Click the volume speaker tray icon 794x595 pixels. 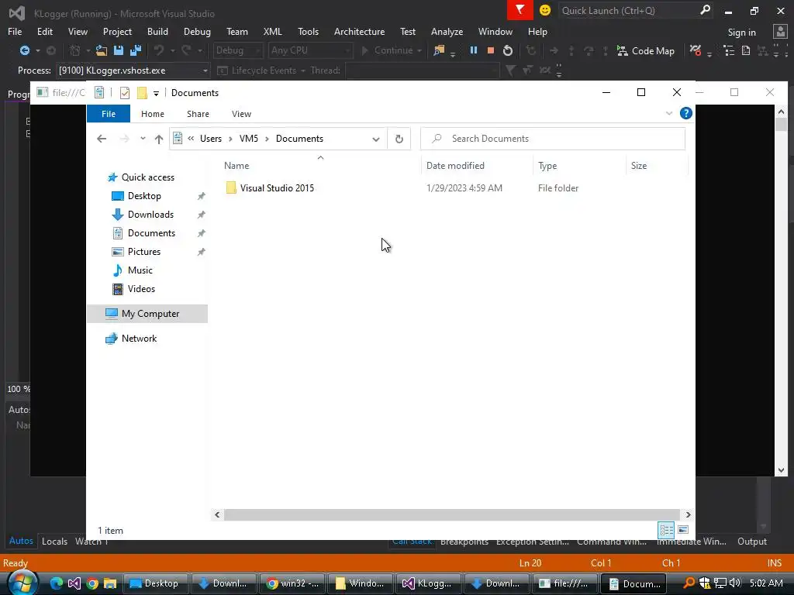pos(735,583)
